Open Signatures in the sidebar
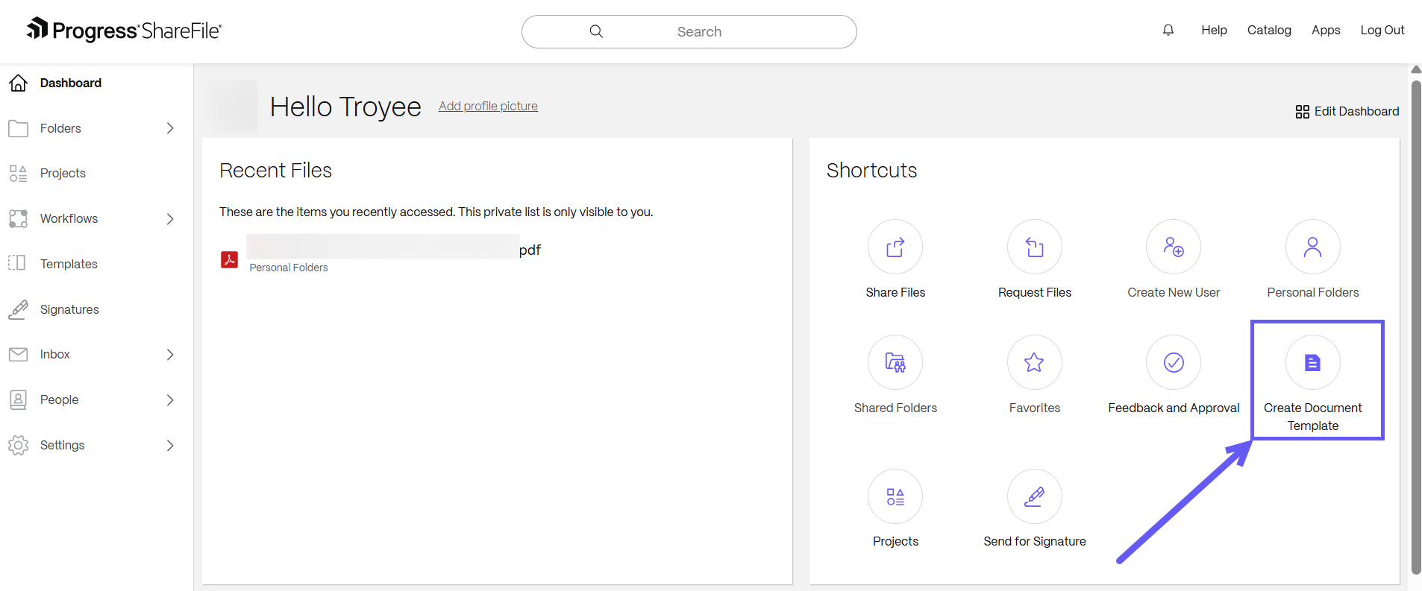This screenshot has width=1422, height=591. point(69,309)
